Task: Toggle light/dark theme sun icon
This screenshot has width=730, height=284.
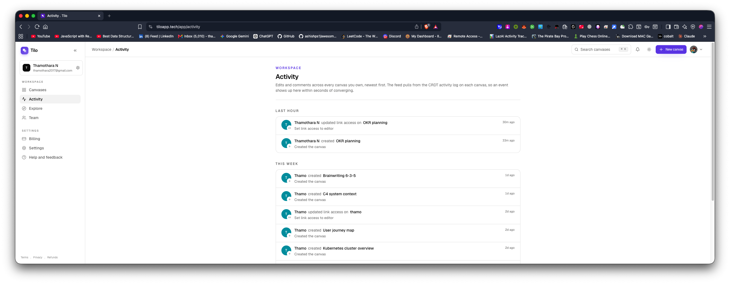Action: pos(649,49)
